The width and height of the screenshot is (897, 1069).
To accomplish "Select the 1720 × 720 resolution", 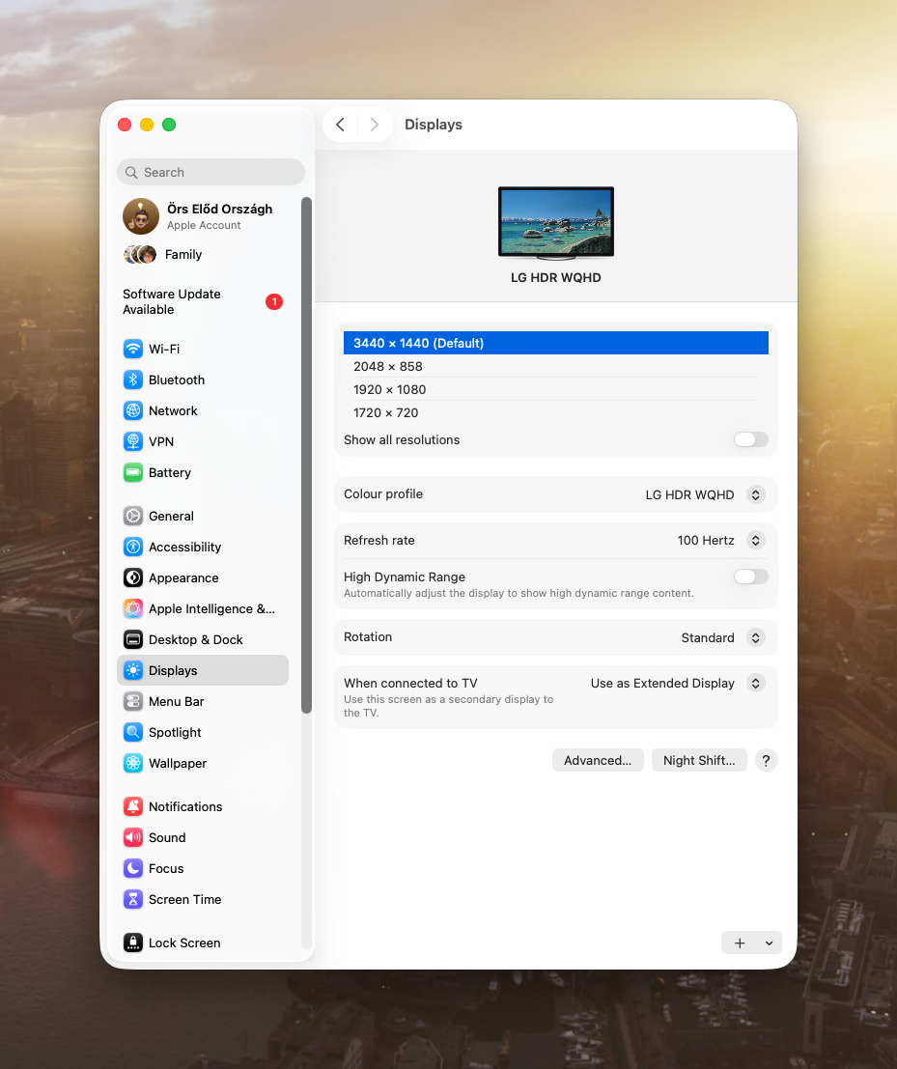I will coord(555,412).
